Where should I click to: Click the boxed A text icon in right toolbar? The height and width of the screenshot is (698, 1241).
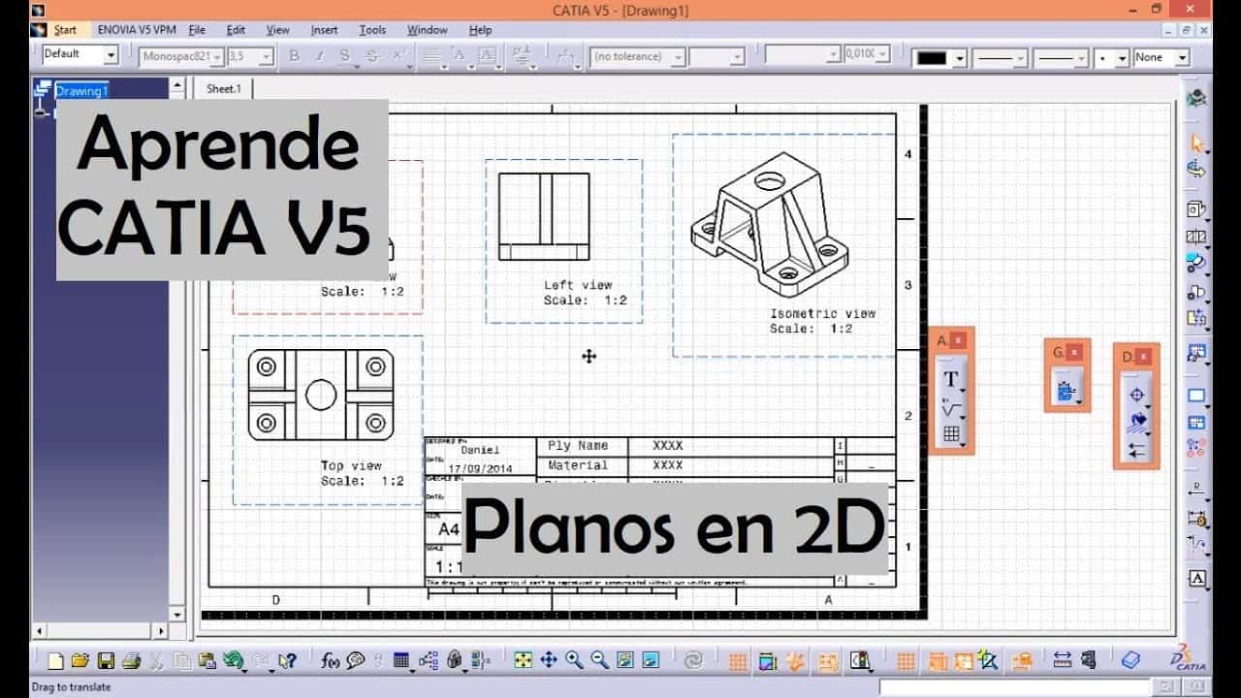pyautogui.click(x=1197, y=579)
